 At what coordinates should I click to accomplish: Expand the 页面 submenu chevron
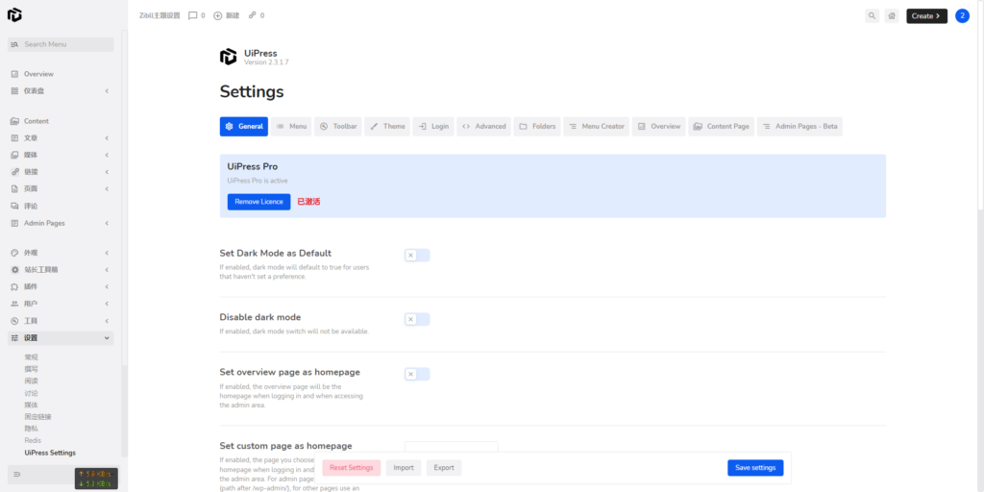click(x=107, y=189)
